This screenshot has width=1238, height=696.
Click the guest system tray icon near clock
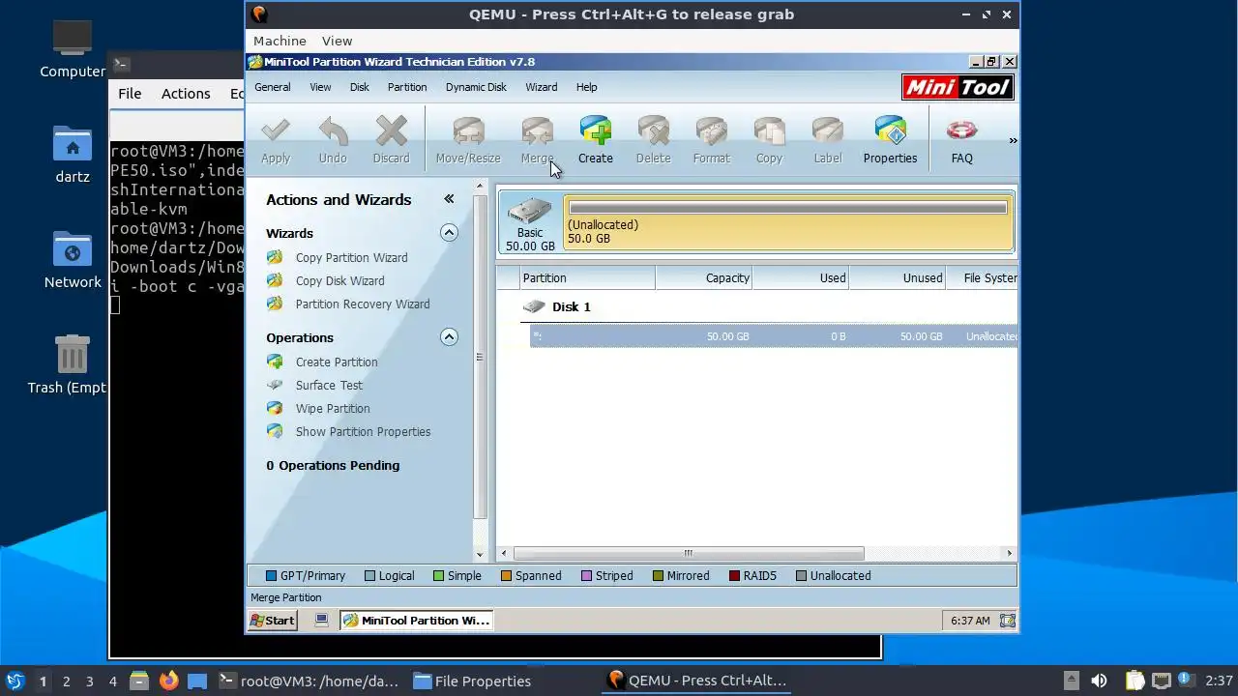[x=1007, y=621]
